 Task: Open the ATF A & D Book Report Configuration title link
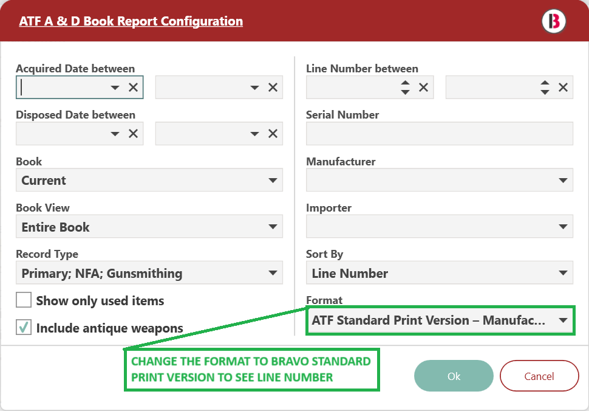(131, 21)
